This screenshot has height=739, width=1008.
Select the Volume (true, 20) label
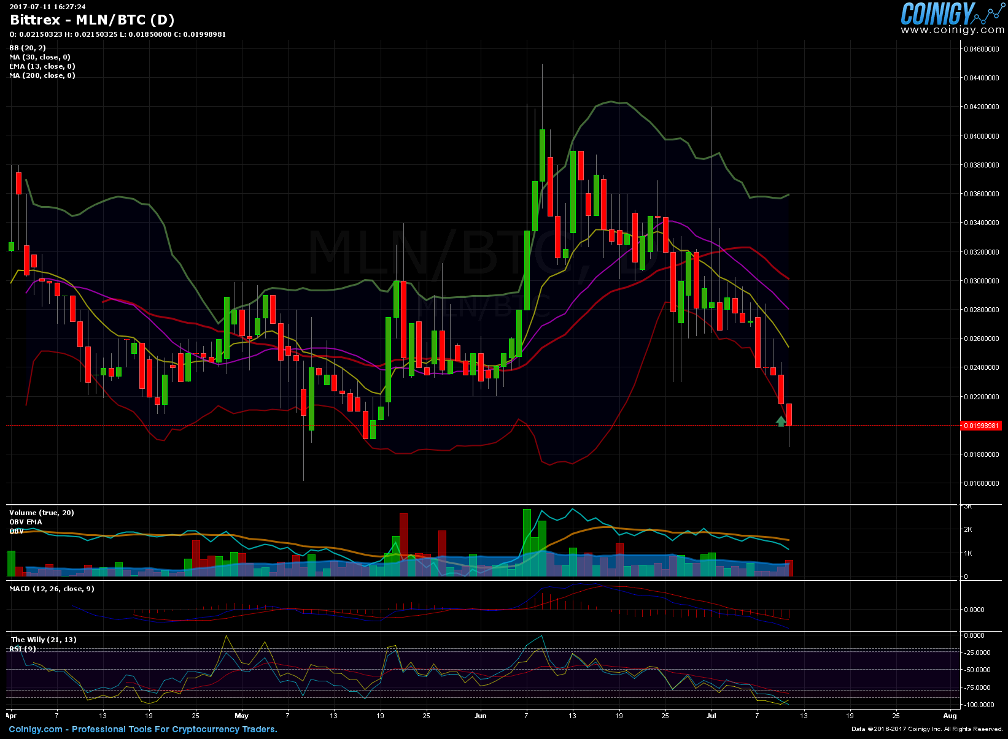[42, 513]
